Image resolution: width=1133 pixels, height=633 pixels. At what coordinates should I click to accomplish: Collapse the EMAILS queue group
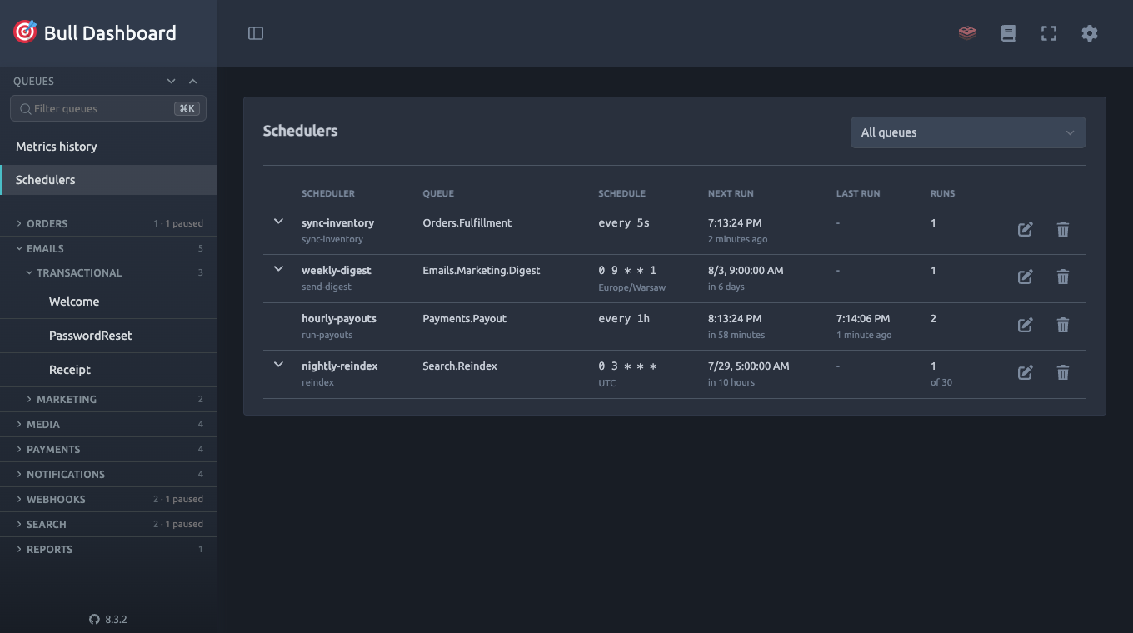[108, 248]
